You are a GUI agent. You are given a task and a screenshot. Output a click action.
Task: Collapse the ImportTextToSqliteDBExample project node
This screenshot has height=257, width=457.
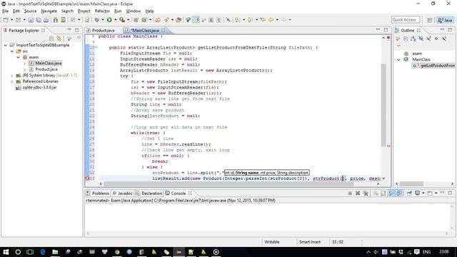click(6, 45)
